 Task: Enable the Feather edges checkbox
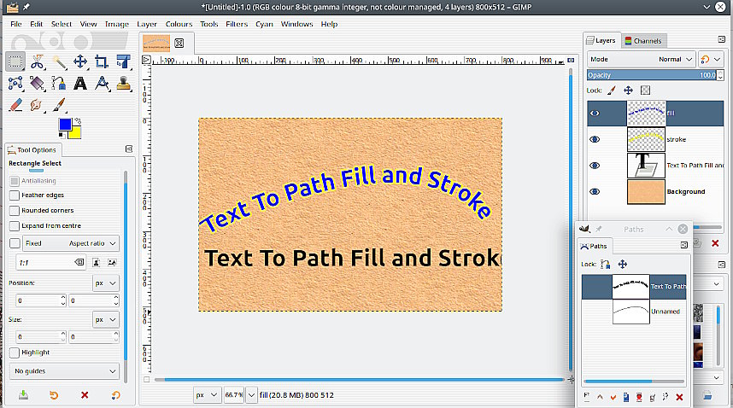15,195
